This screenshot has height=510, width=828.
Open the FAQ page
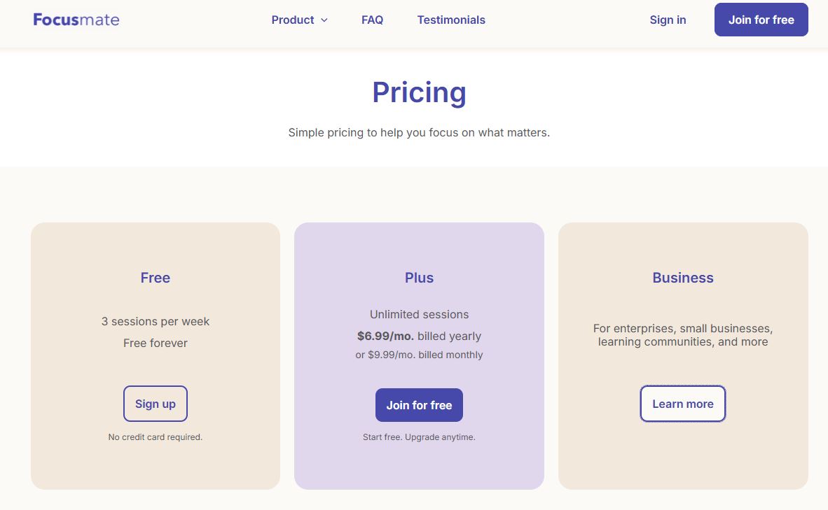click(372, 20)
